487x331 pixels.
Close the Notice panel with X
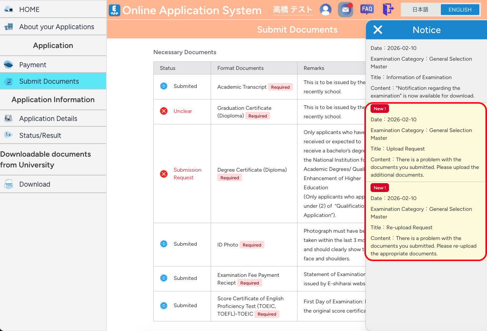coord(378,30)
